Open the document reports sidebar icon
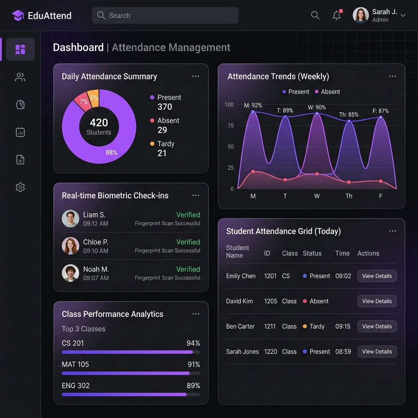 [x=20, y=160]
